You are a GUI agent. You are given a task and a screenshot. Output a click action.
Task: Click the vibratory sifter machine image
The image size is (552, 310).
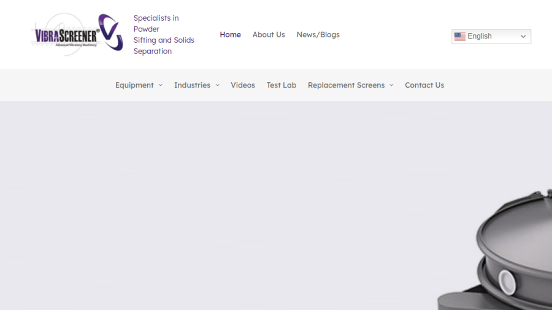[494, 249]
